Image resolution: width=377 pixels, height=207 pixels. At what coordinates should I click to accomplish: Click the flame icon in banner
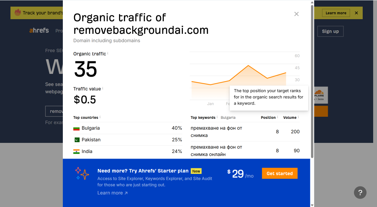point(18,12)
